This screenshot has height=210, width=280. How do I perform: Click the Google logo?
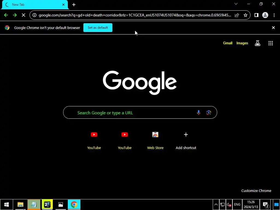[x=140, y=83]
